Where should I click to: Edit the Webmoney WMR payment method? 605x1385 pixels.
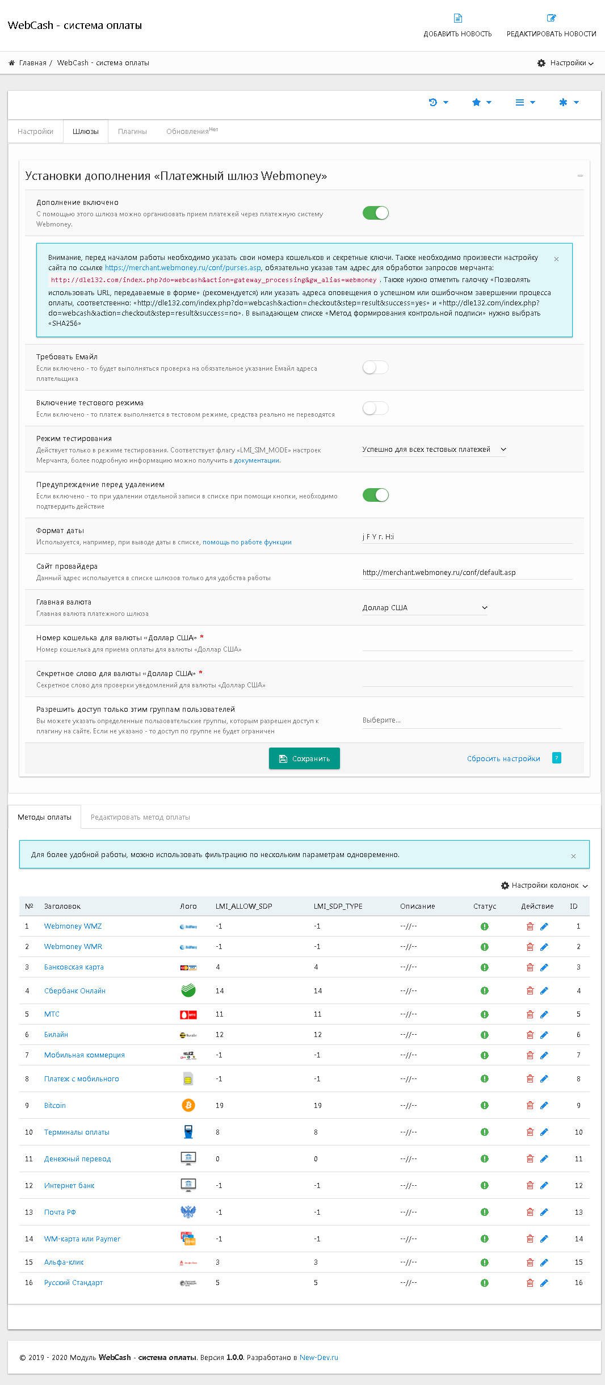point(544,947)
